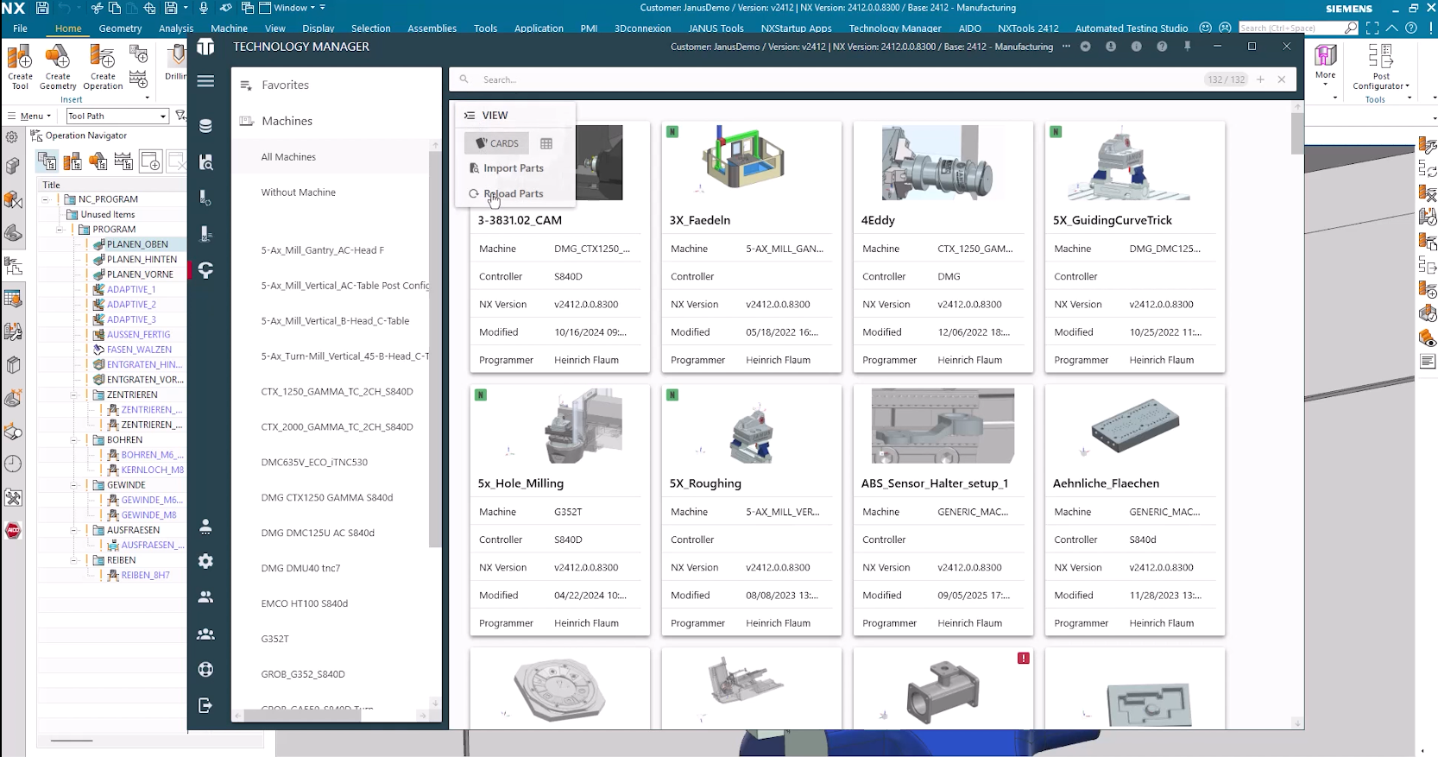This screenshot has height=757, width=1438.
Task: Click the Technology Manager search field
Action: [837, 79]
